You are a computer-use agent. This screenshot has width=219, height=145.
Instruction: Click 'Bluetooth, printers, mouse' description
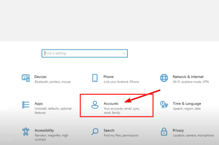[53, 82]
